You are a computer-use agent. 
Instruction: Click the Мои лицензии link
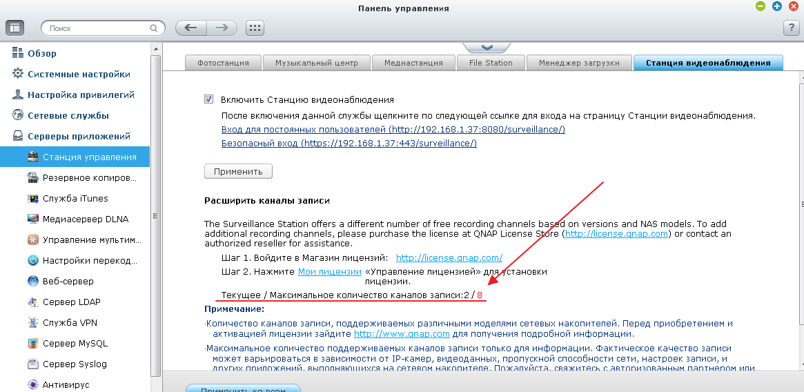click(330, 271)
